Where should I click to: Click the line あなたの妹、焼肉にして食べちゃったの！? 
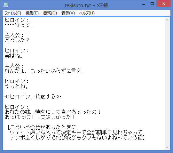tap(53, 112)
